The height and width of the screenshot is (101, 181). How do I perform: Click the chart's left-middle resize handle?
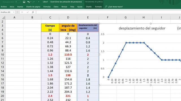point(99,54)
